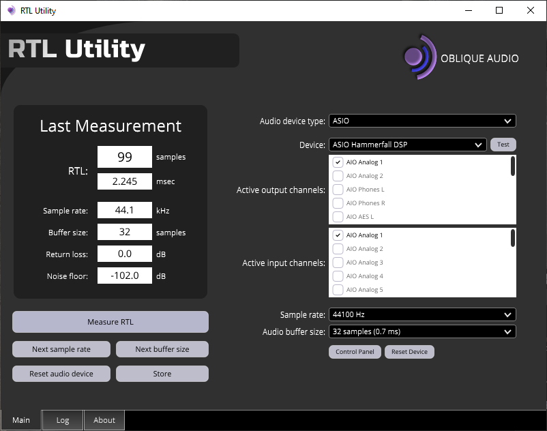Click the input channels list scrollbar
This screenshot has height=431, width=547.
coord(512,238)
